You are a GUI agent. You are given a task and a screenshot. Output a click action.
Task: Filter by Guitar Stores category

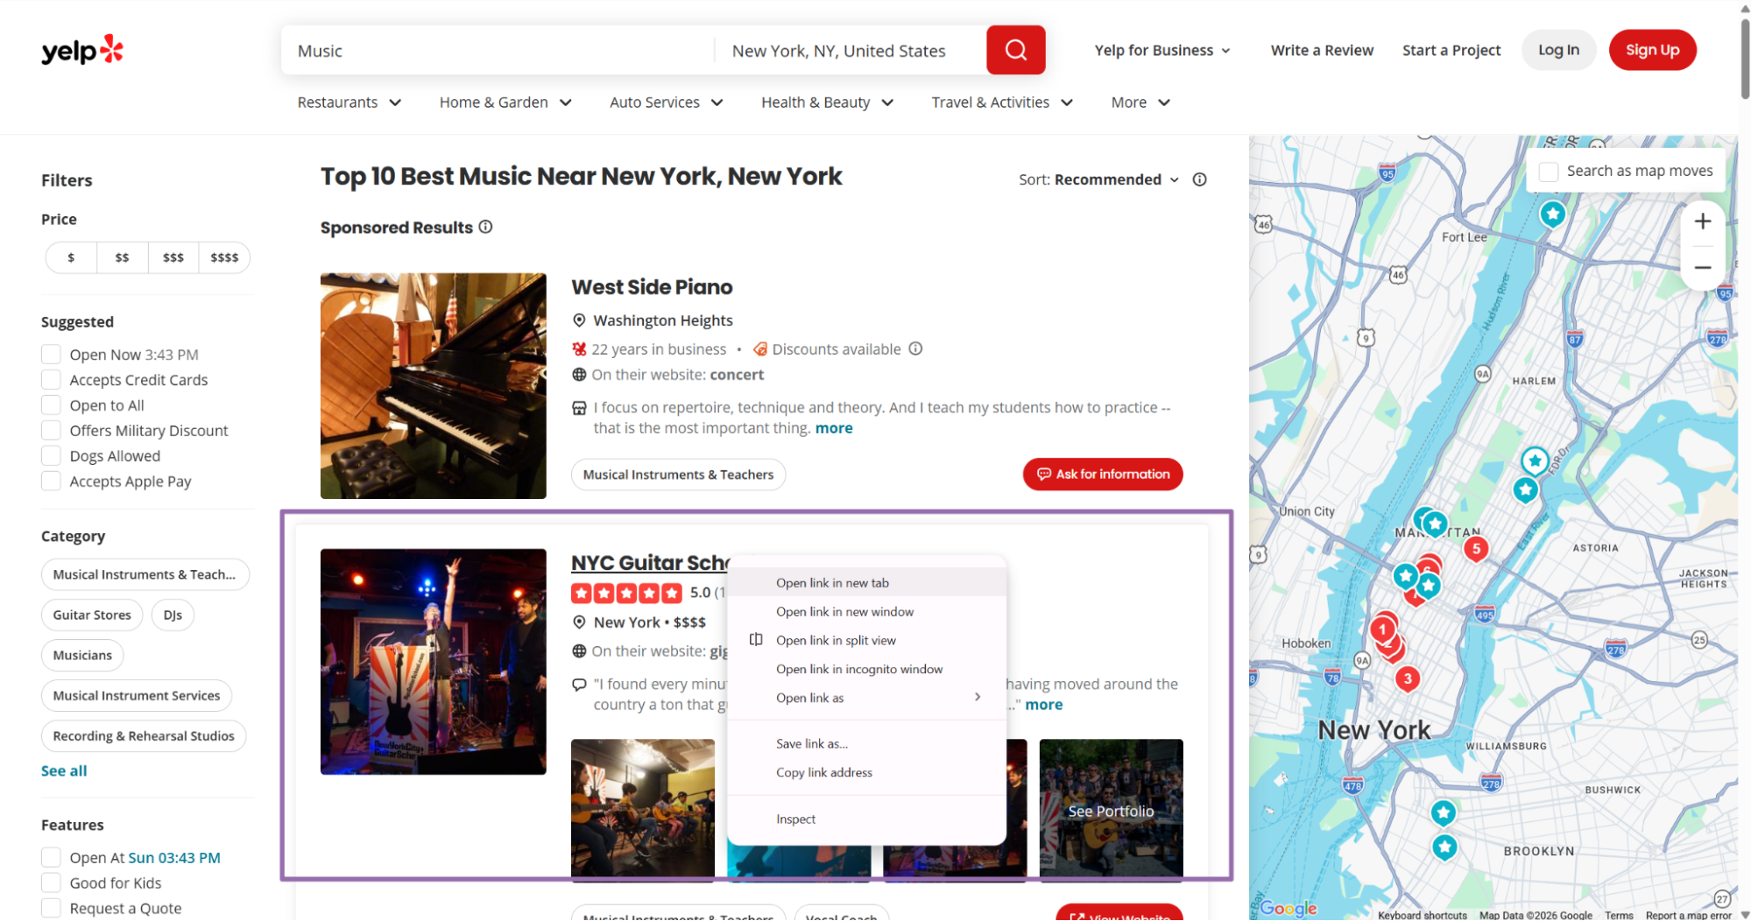tap(92, 615)
